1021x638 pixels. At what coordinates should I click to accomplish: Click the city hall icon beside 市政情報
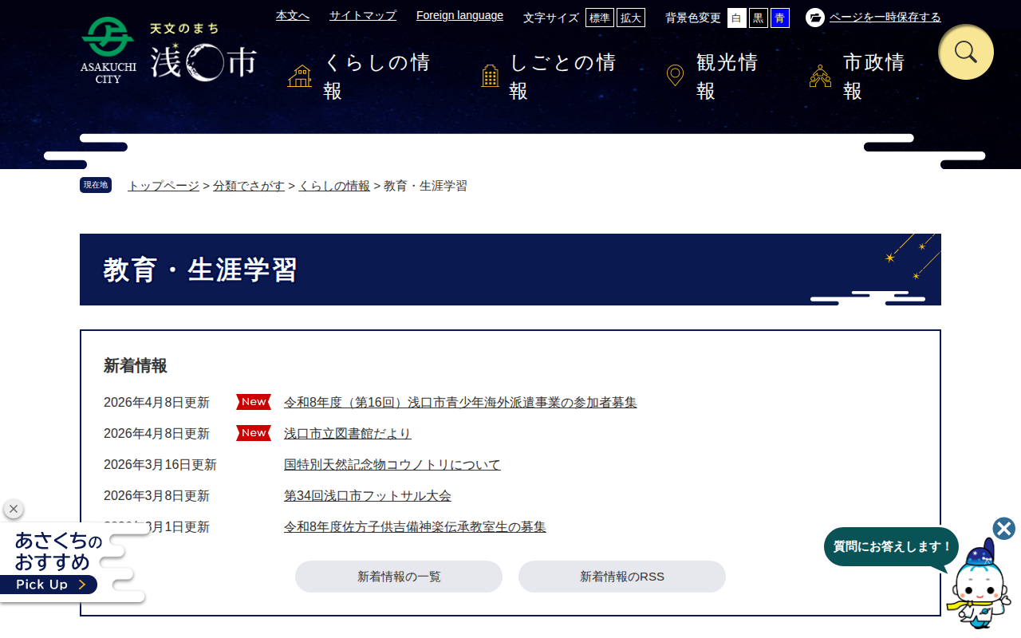(820, 76)
